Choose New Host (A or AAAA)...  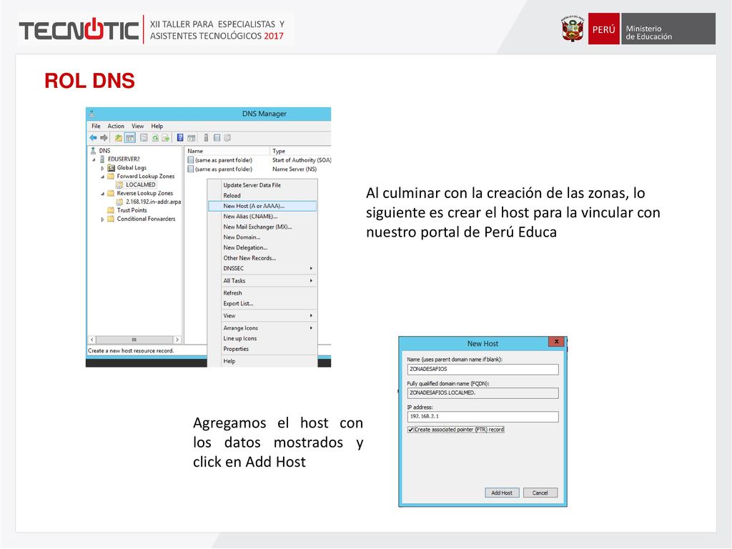(262, 206)
